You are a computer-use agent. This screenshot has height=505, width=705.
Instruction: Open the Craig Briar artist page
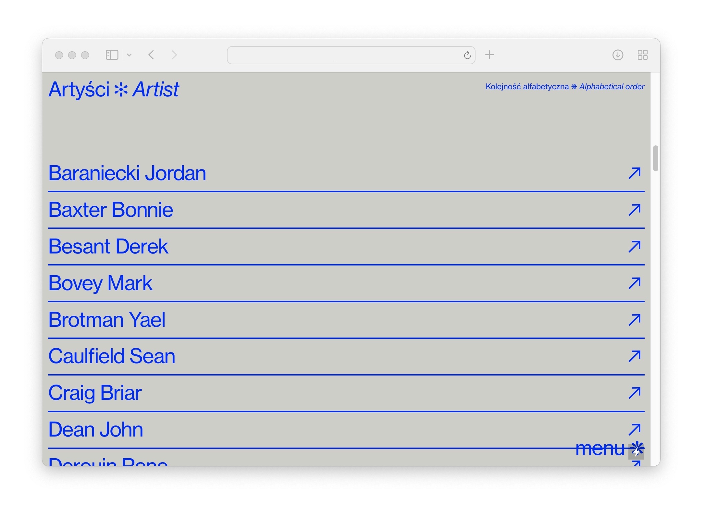coord(95,393)
